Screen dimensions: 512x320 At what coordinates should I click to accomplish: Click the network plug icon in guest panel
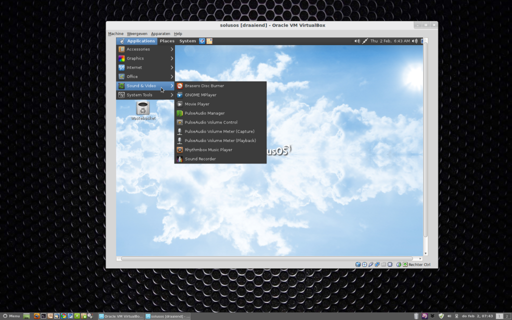point(365,41)
